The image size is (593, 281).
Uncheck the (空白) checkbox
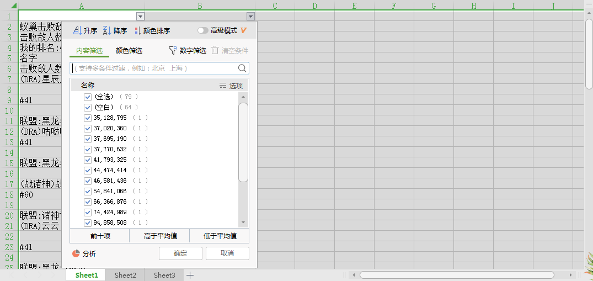(87, 107)
